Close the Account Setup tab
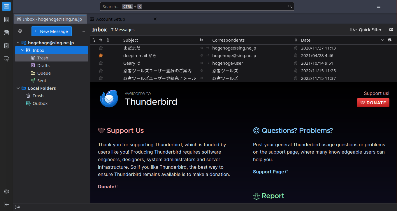This screenshot has width=397, height=211. (155, 19)
